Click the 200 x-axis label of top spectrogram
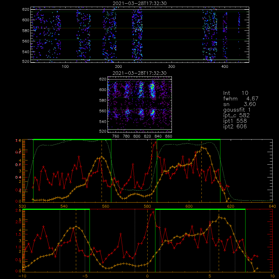The image size is (279, 279). (x=118, y=67)
